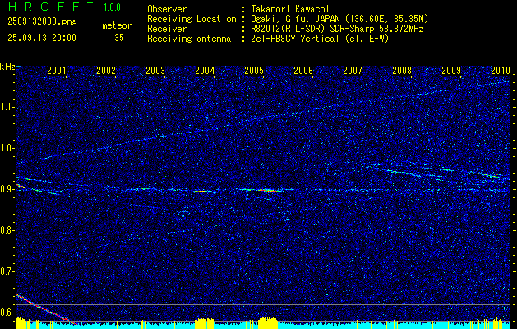
Task: Click time marker 2010
Action: 501,70
